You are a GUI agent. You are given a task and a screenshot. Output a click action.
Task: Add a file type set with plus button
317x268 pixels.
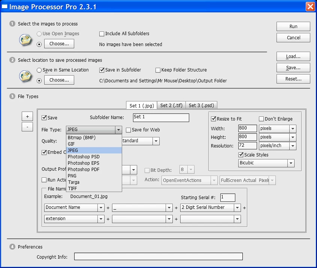pos(27,116)
